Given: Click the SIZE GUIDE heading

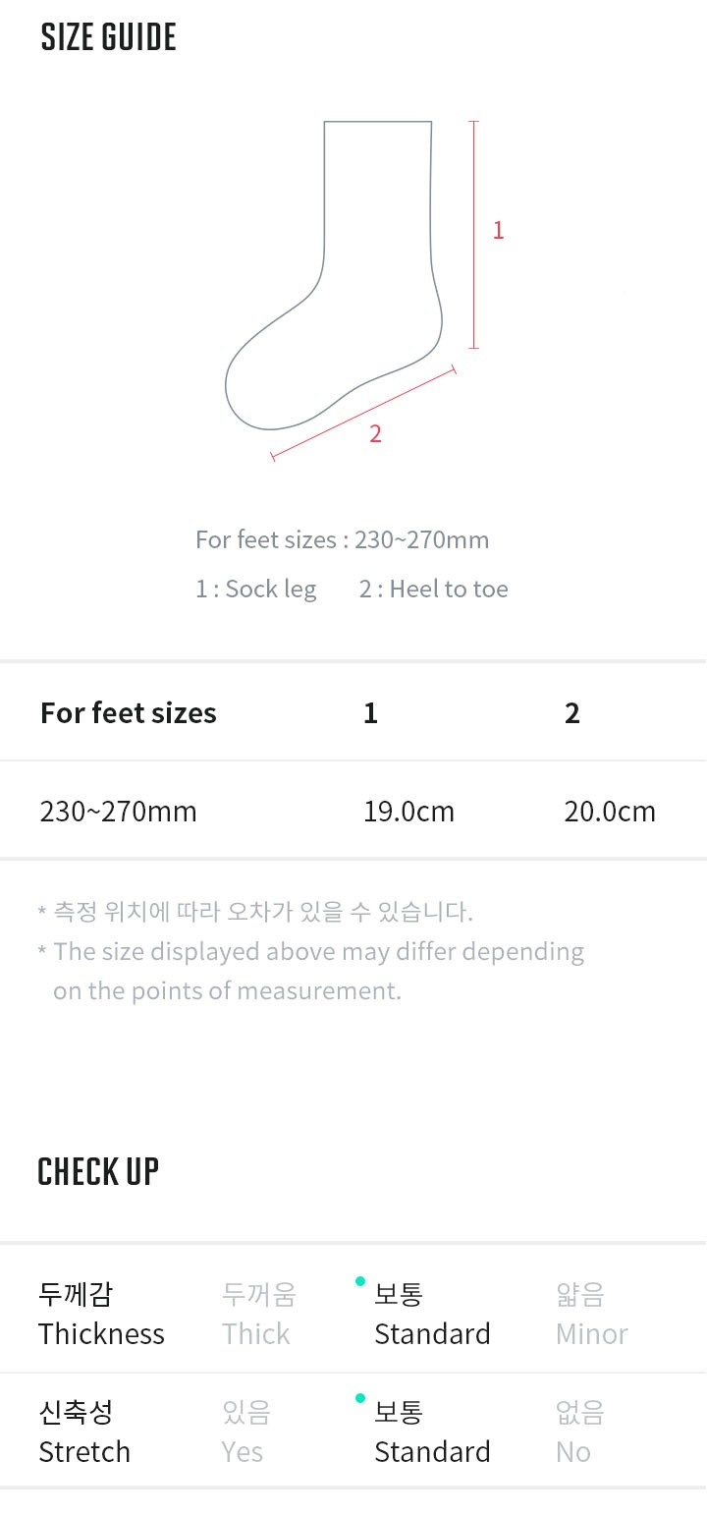Looking at the screenshot, I should (x=108, y=37).
